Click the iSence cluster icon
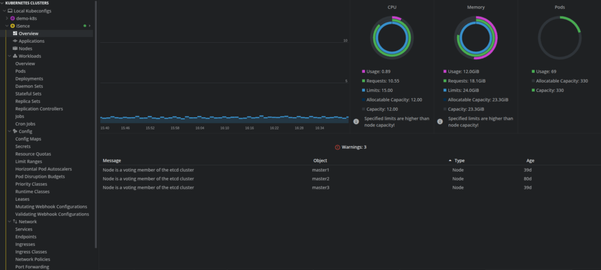 pyautogui.click(x=12, y=26)
